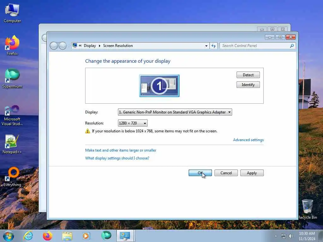Open the Display monitor dropdown
The width and height of the screenshot is (323, 242).
(x=175, y=112)
